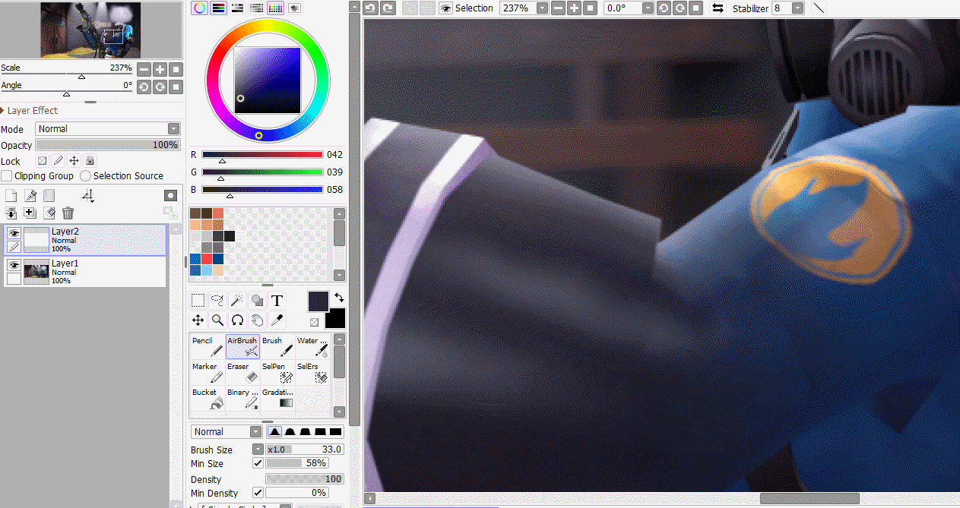The height and width of the screenshot is (508, 960).
Task: Toggle lock transparency for layer
Action: 43,161
